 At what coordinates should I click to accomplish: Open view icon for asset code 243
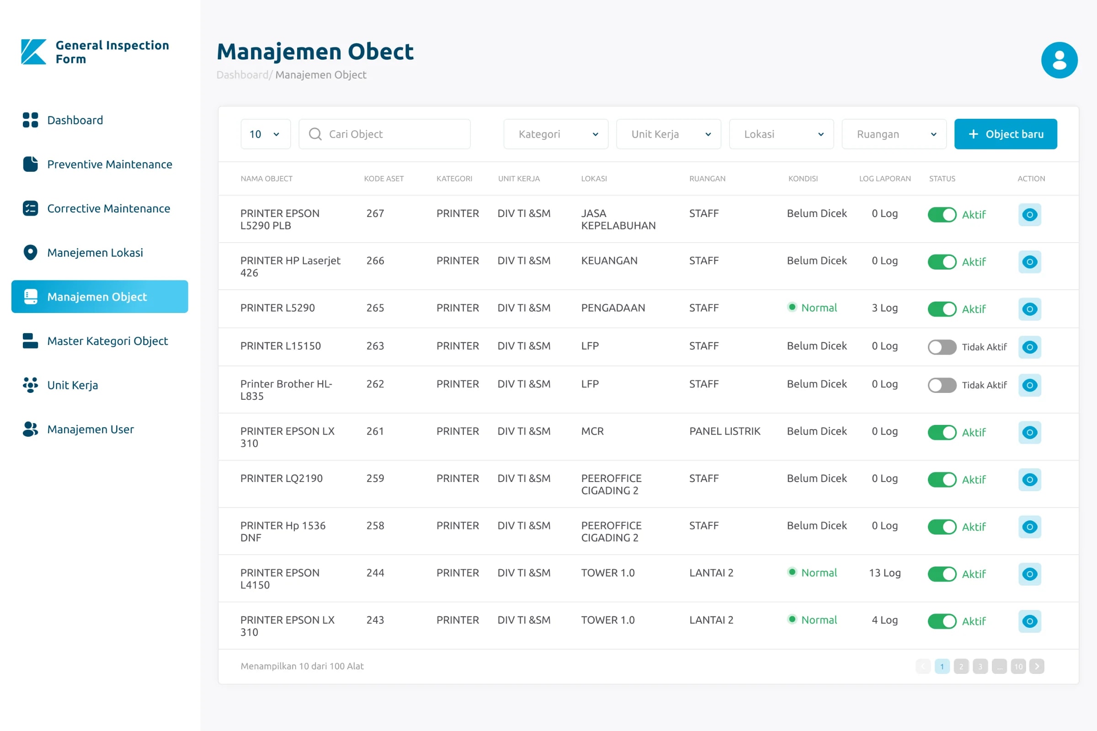[x=1029, y=621]
